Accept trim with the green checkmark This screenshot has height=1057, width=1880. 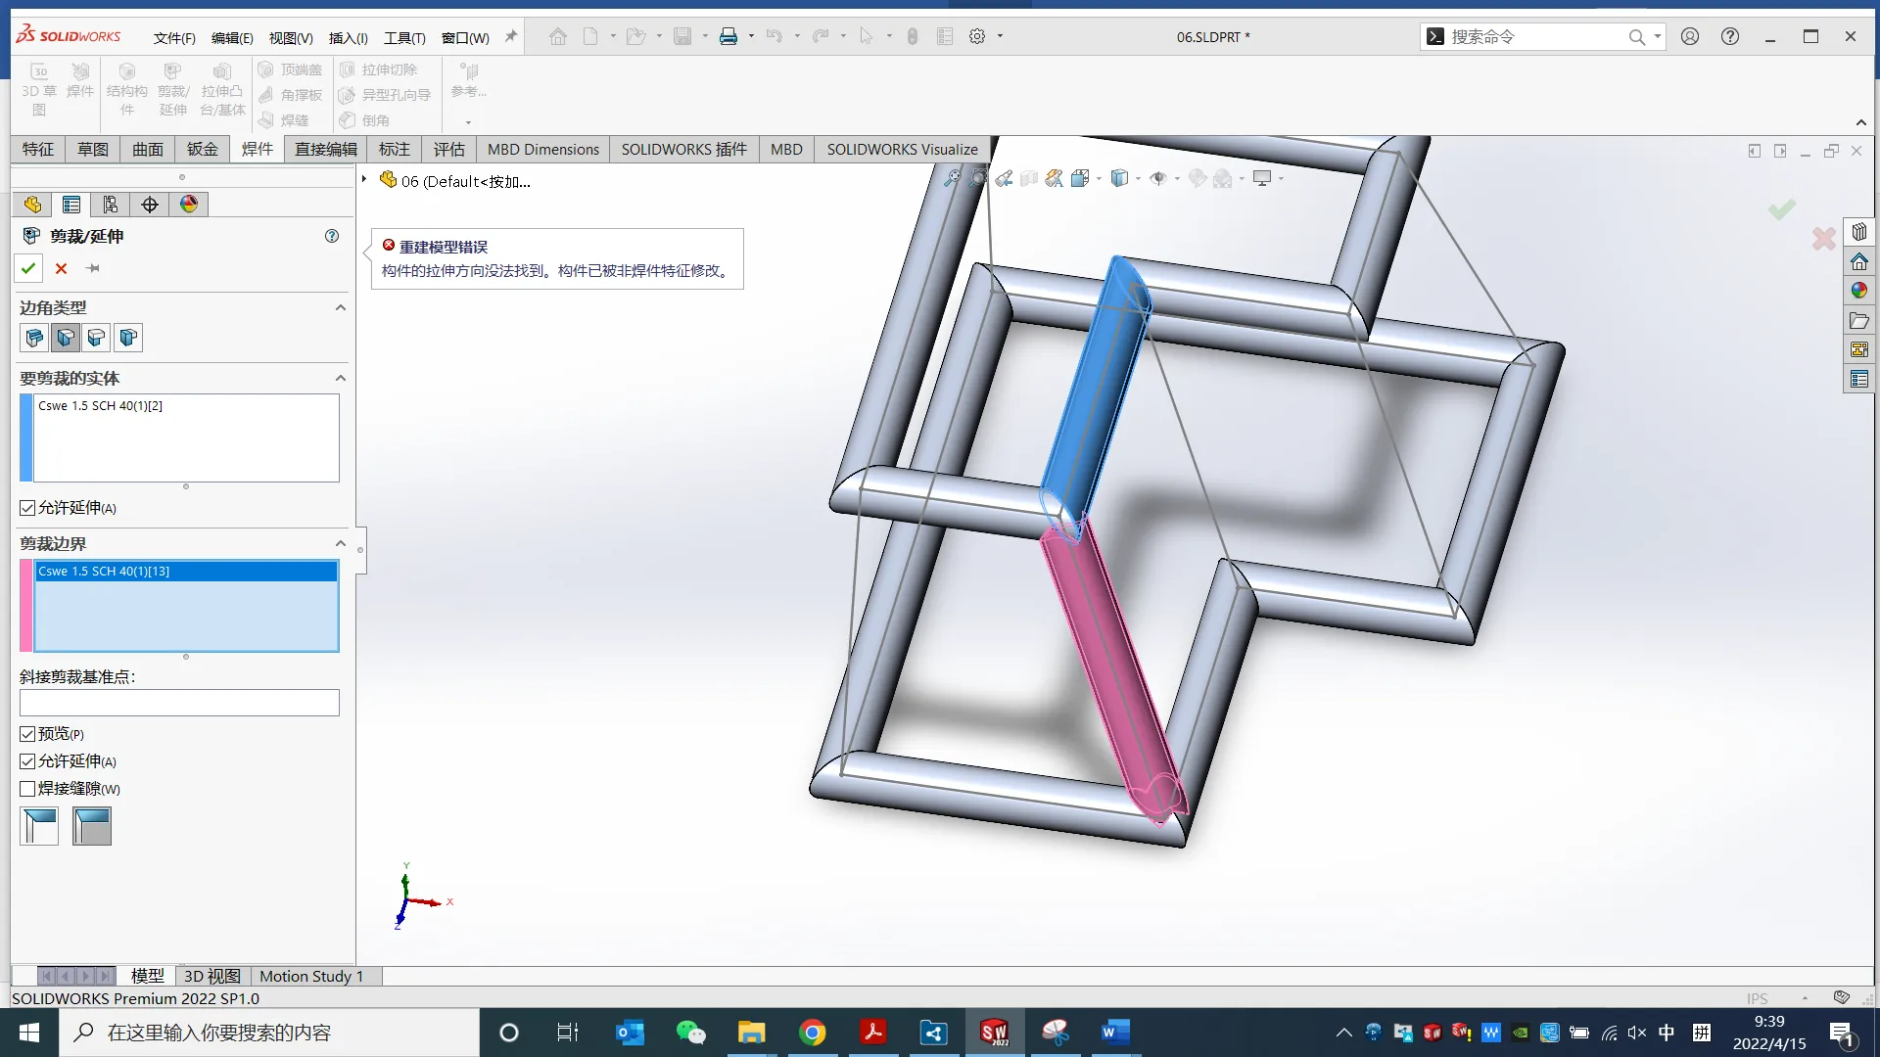(28, 268)
